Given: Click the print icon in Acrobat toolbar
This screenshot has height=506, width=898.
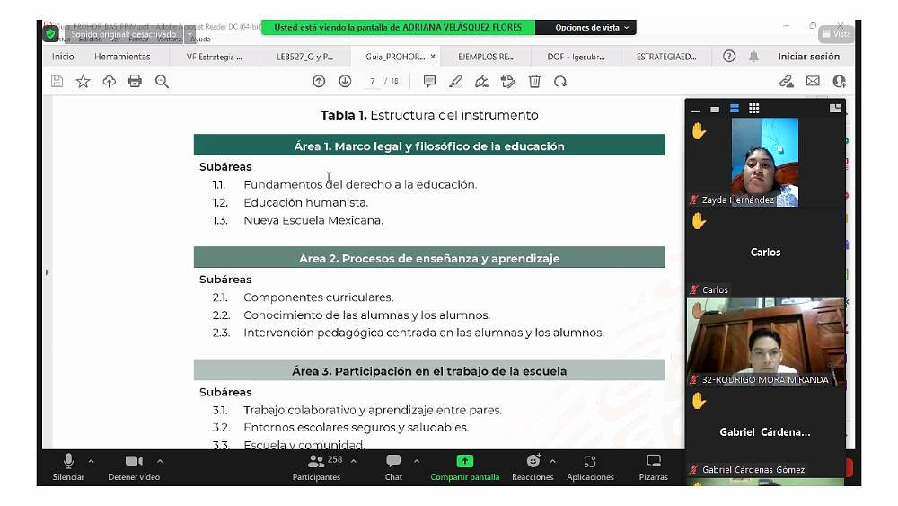Looking at the screenshot, I should tap(135, 81).
